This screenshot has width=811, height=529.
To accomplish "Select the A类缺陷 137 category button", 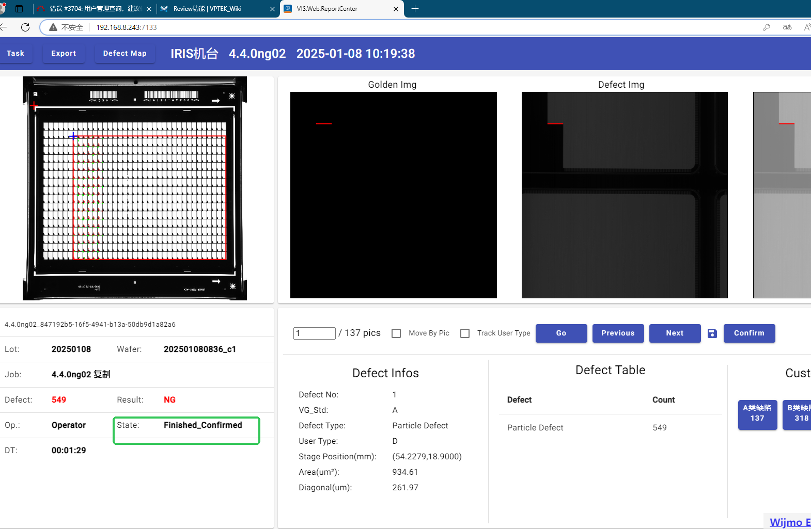I will [757, 413].
